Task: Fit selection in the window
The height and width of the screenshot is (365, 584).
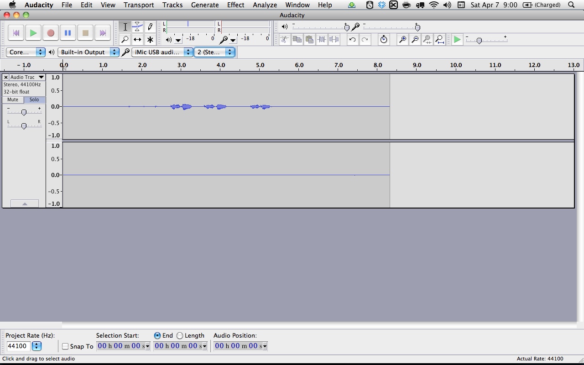Action: tap(427, 40)
